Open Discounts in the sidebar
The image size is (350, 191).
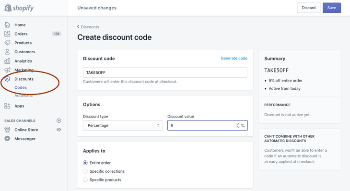(x=24, y=79)
